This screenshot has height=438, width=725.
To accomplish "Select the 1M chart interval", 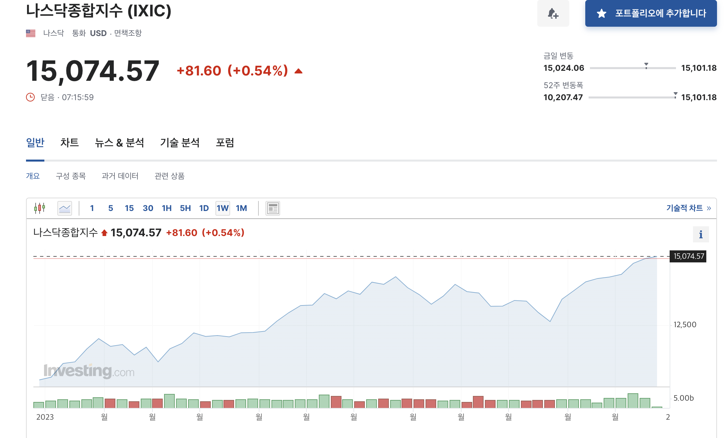I will pyautogui.click(x=241, y=208).
